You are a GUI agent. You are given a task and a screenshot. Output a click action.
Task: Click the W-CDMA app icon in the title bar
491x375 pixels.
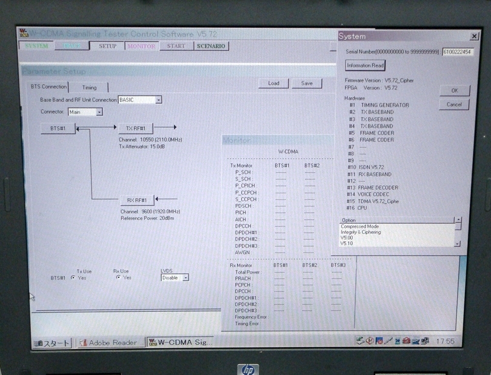pos(24,33)
